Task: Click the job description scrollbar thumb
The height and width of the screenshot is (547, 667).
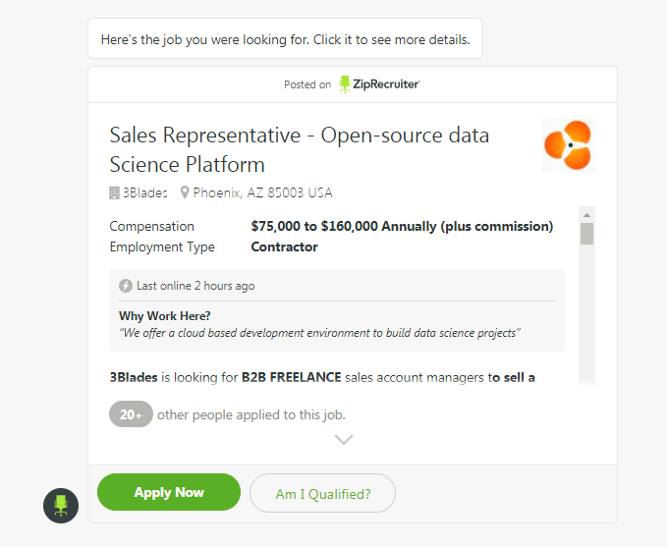Action: (586, 234)
